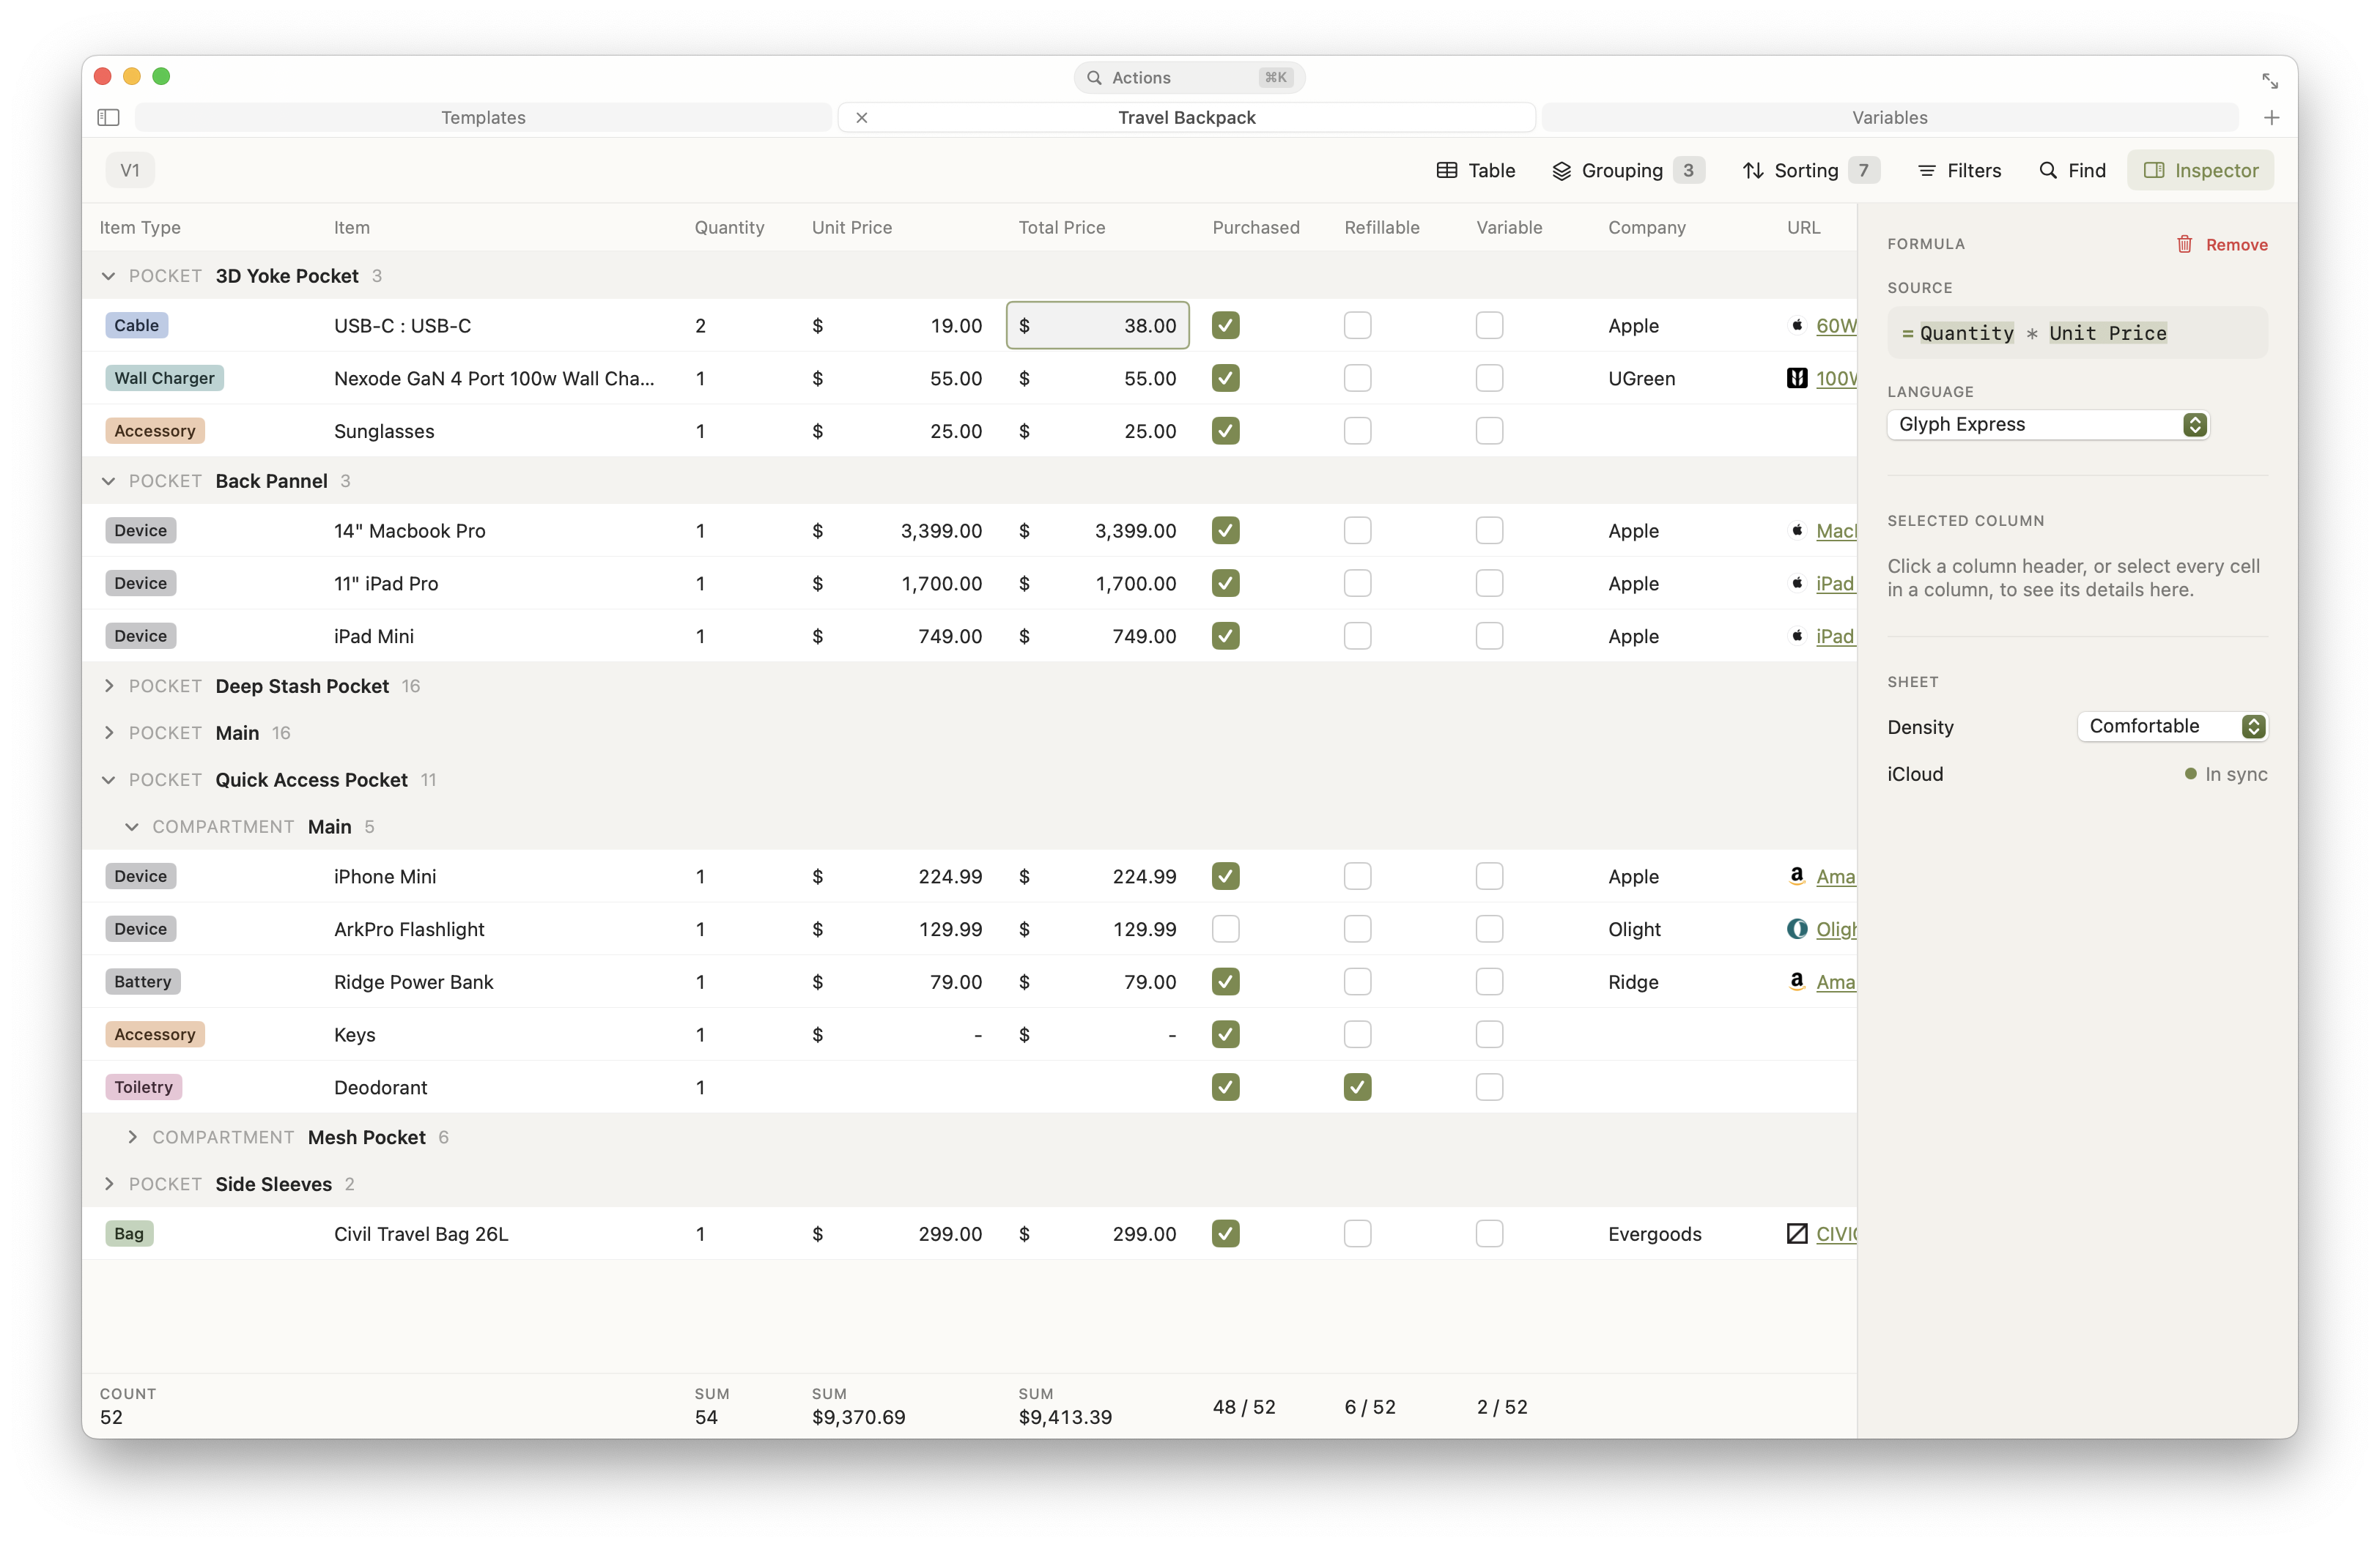Check Refillable for Nexode GaN wall charger
The width and height of the screenshot is (2380, 1547).
1357,378
